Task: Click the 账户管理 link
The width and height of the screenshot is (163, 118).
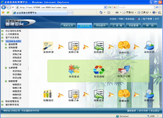Action: (147, 19)
